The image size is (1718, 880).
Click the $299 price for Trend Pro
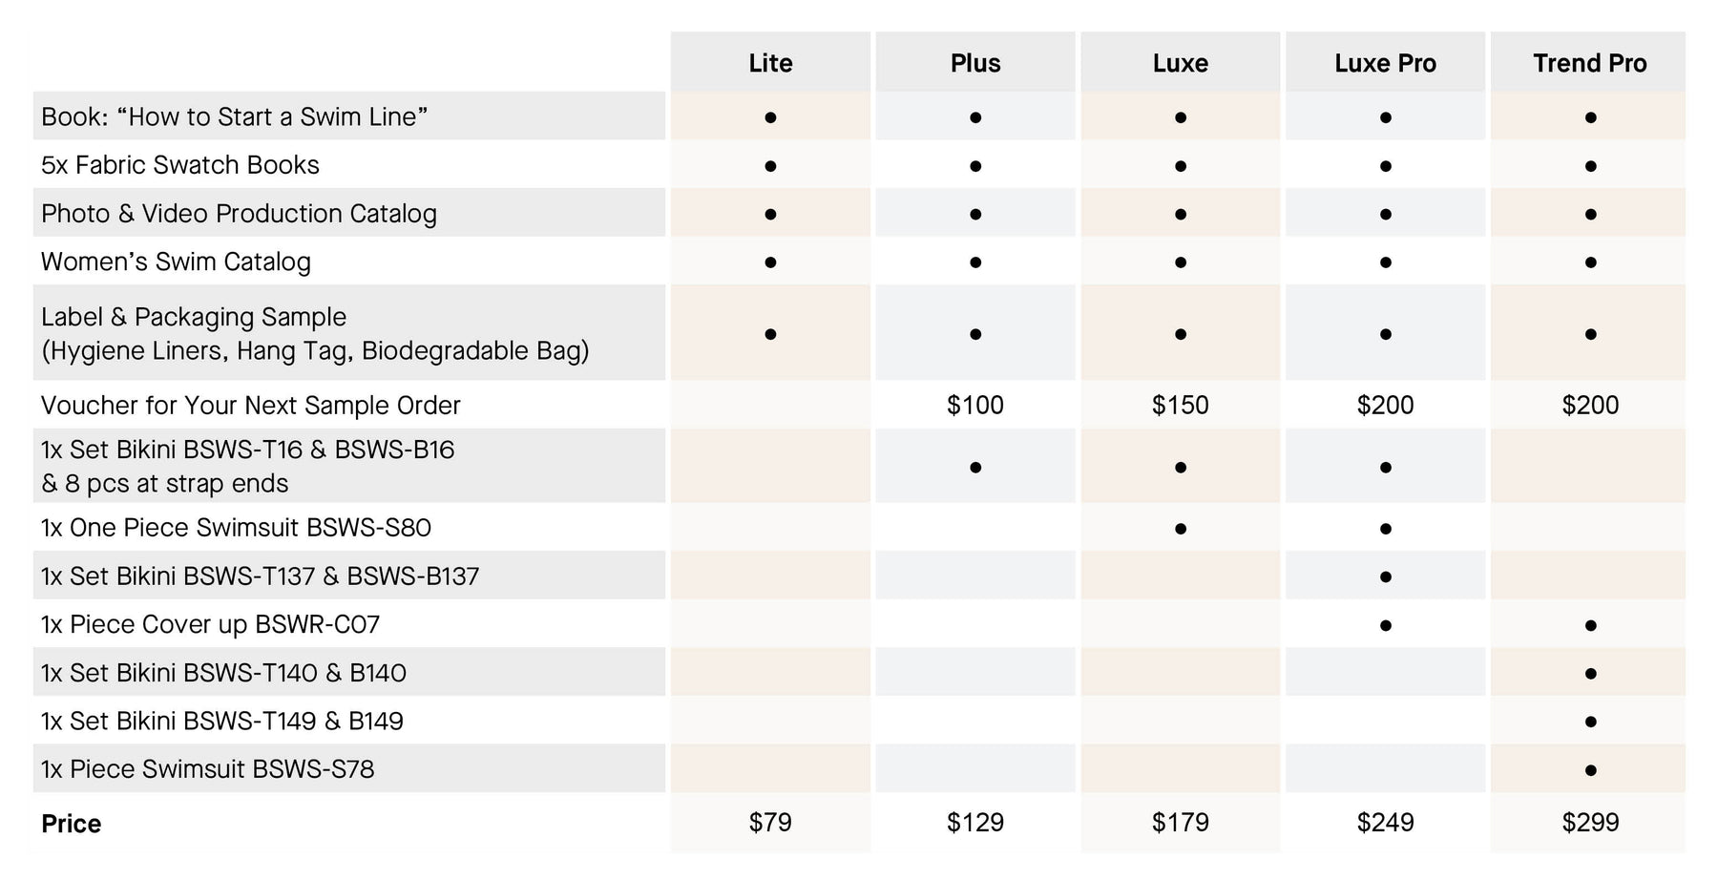1590,823
